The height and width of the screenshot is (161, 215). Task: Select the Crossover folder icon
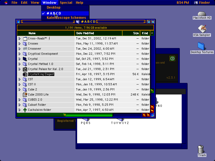pos(25,49)
